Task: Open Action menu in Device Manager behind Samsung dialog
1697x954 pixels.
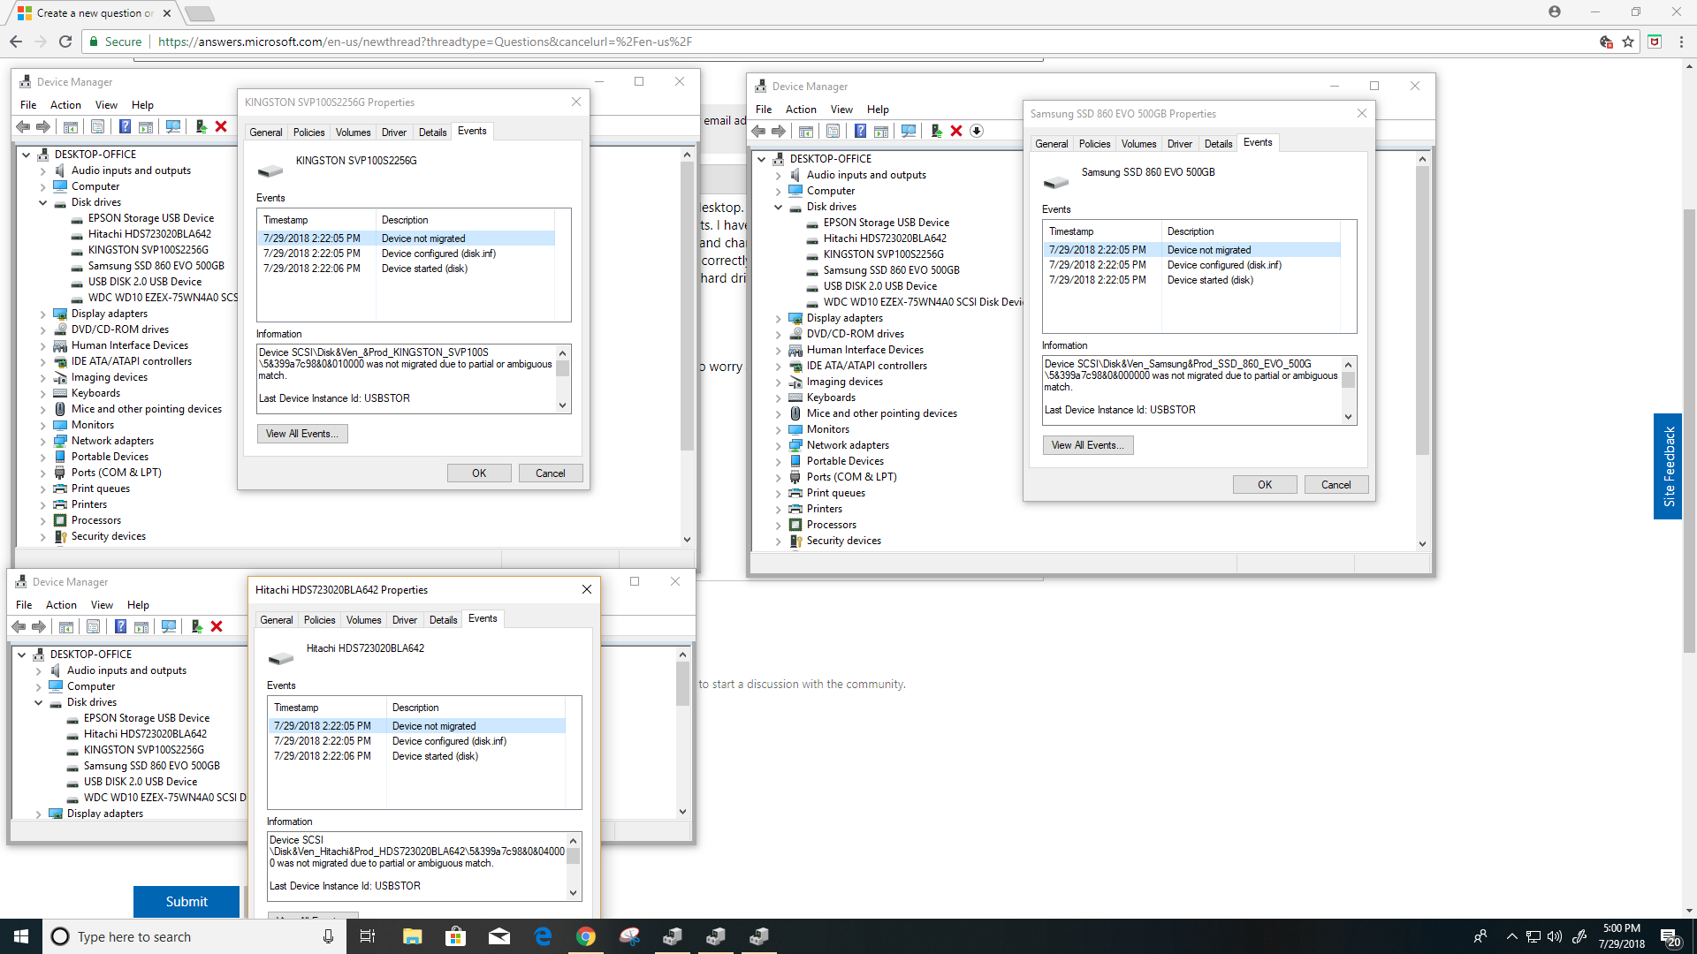Action: 801,110
